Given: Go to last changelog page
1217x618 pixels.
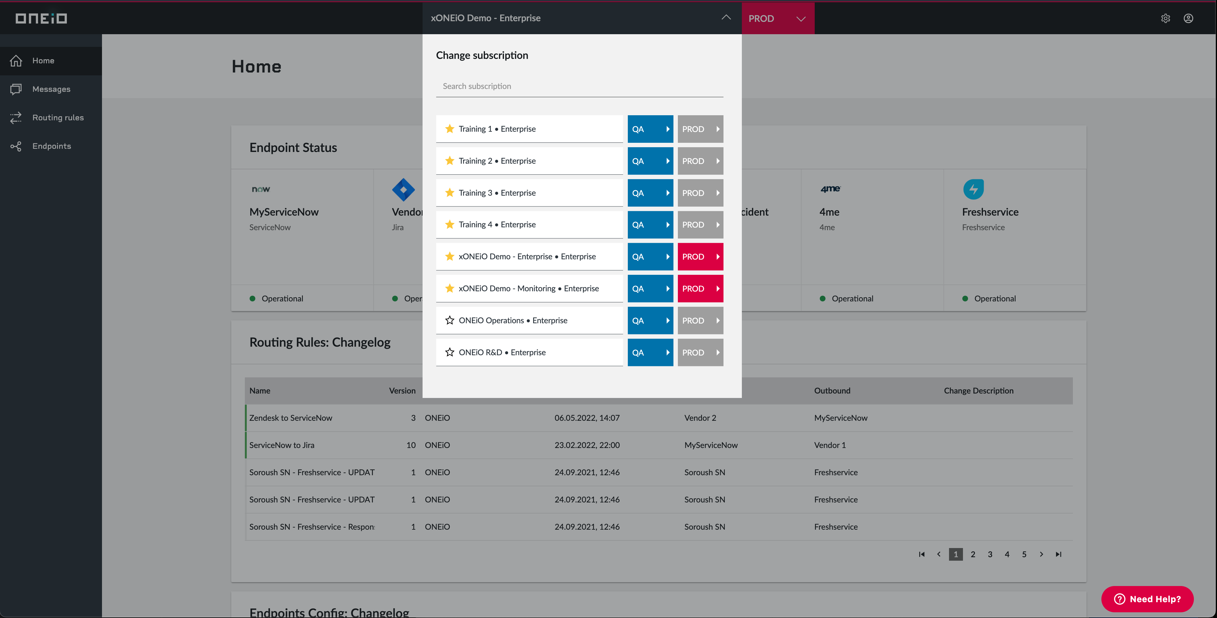Looking at the screenshot, I should coord(1058,554).
